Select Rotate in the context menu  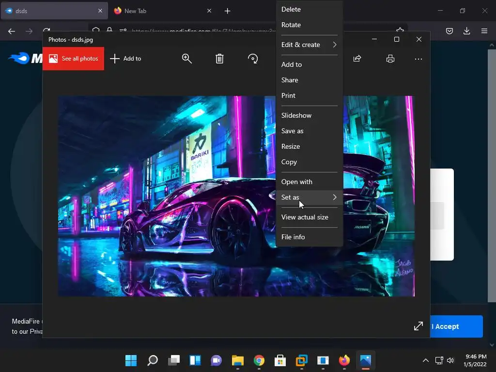pyautogui.click(x=310, y=25)
